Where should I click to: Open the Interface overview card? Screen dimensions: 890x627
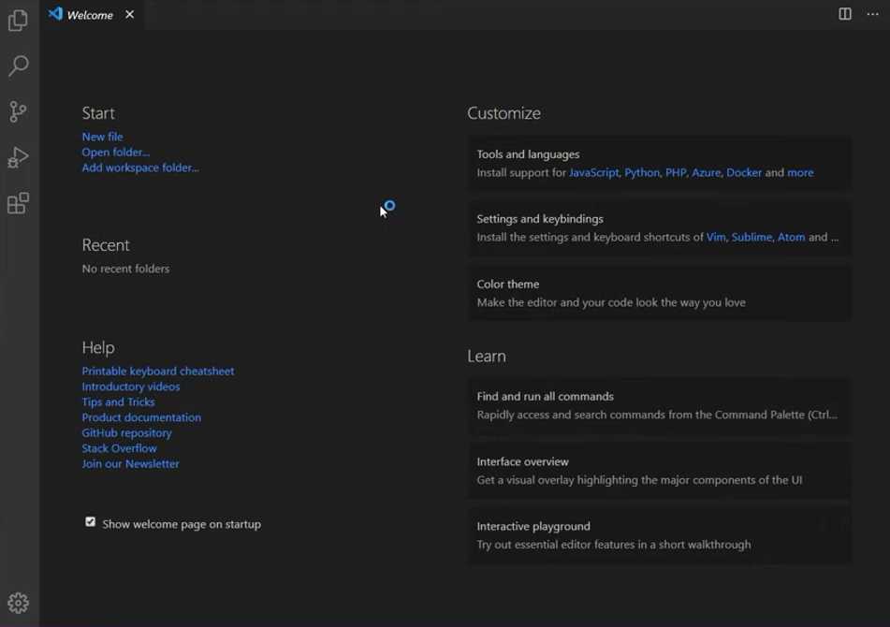[659, 471]
